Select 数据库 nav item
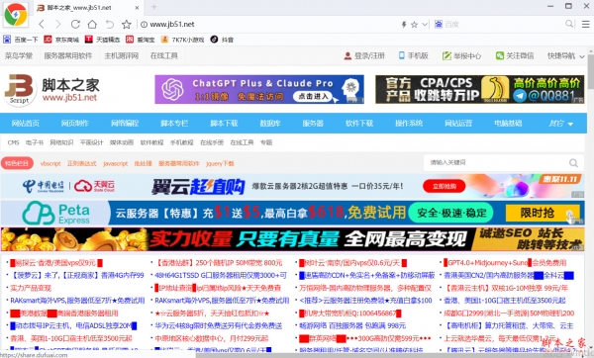Viewport: 594px width, 358px height. [269, 124]
